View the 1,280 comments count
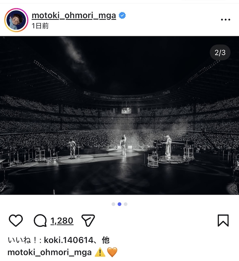This screenshot has height=261, width=239. (62, 221)
